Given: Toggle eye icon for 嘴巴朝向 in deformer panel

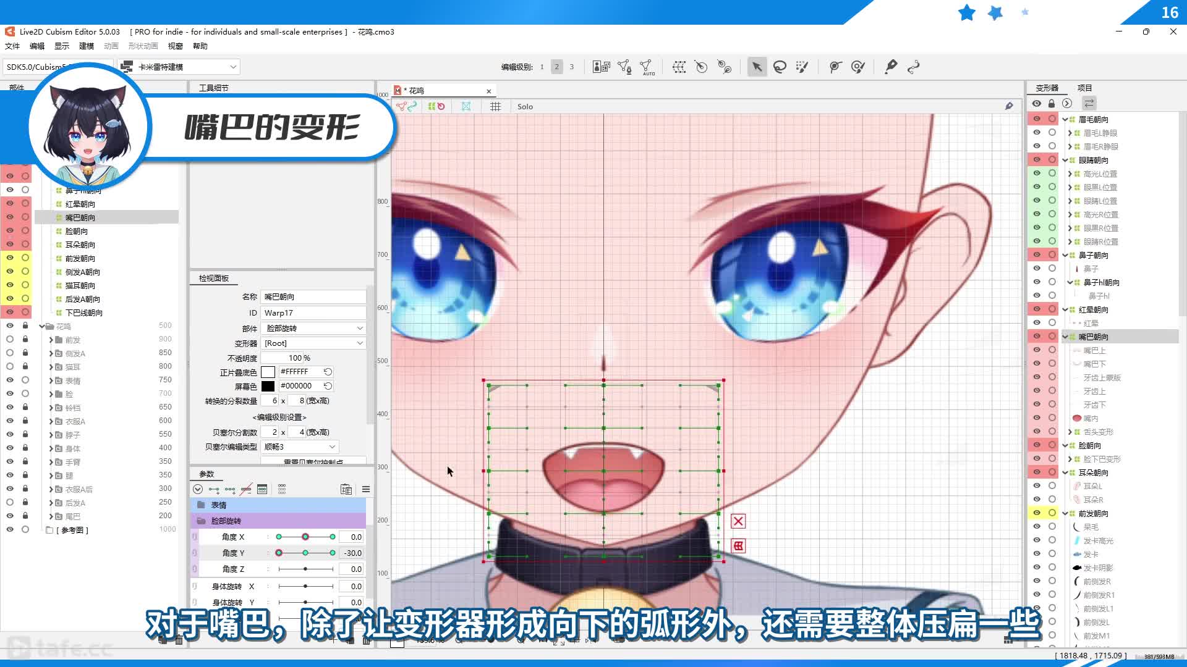Looking at the screenshot, I should pyautogui.click(x=1037, y=336).
